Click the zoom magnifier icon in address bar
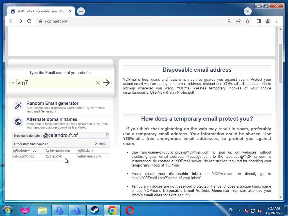 coord(229,21)
